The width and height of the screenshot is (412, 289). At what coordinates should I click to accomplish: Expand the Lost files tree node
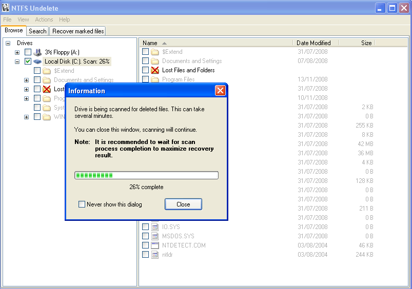tap(26, 89)
